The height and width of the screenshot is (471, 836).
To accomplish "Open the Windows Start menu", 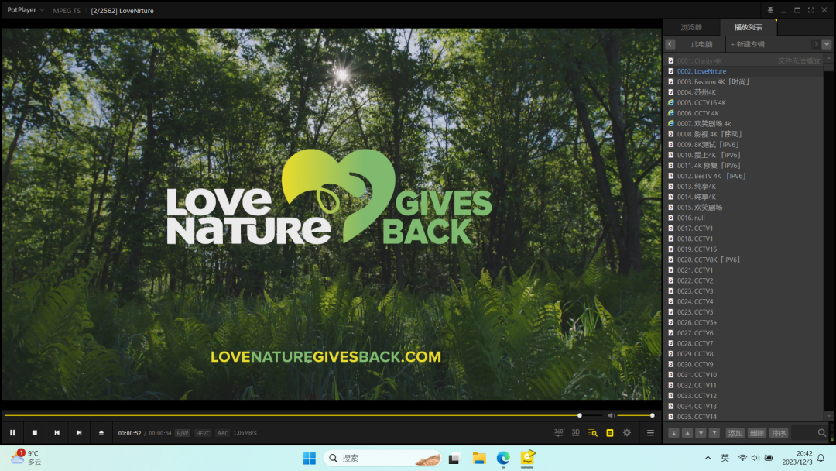I will pos(309,458).
